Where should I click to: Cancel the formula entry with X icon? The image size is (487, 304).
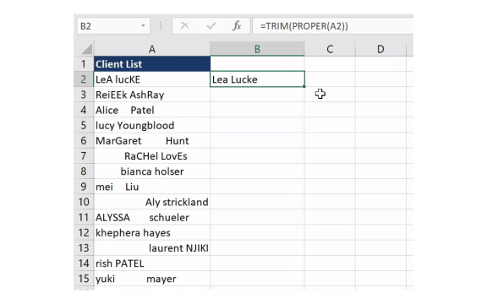[185, 25]
